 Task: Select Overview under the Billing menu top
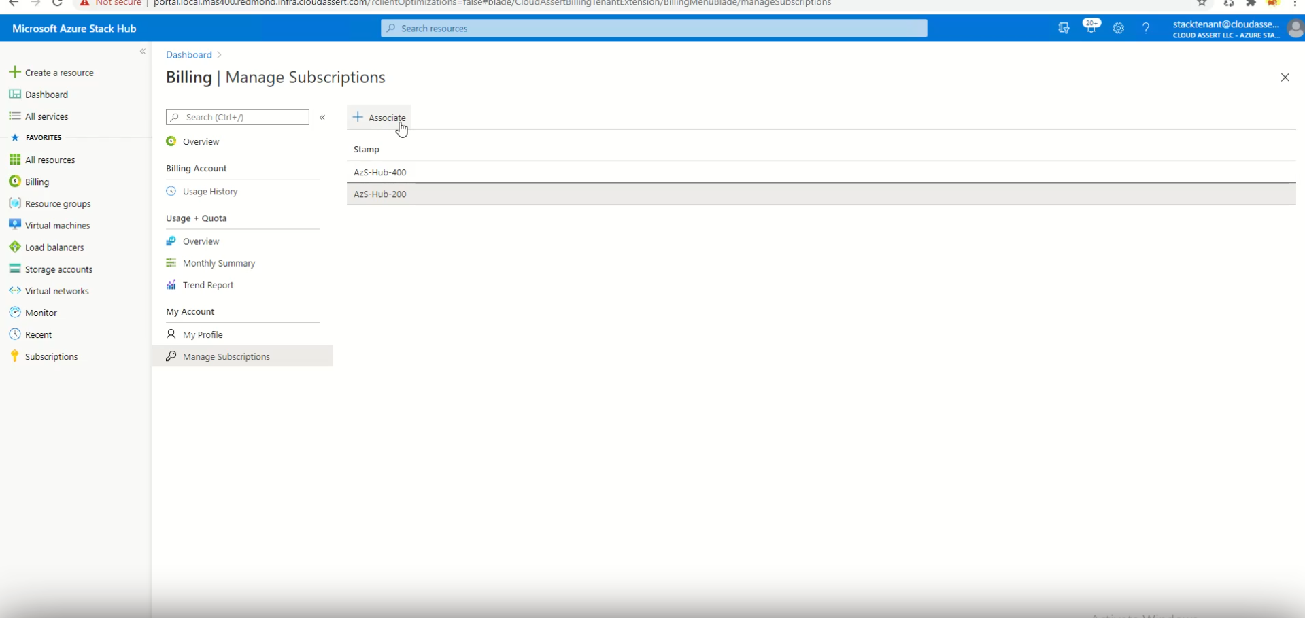tap(201, 141)
